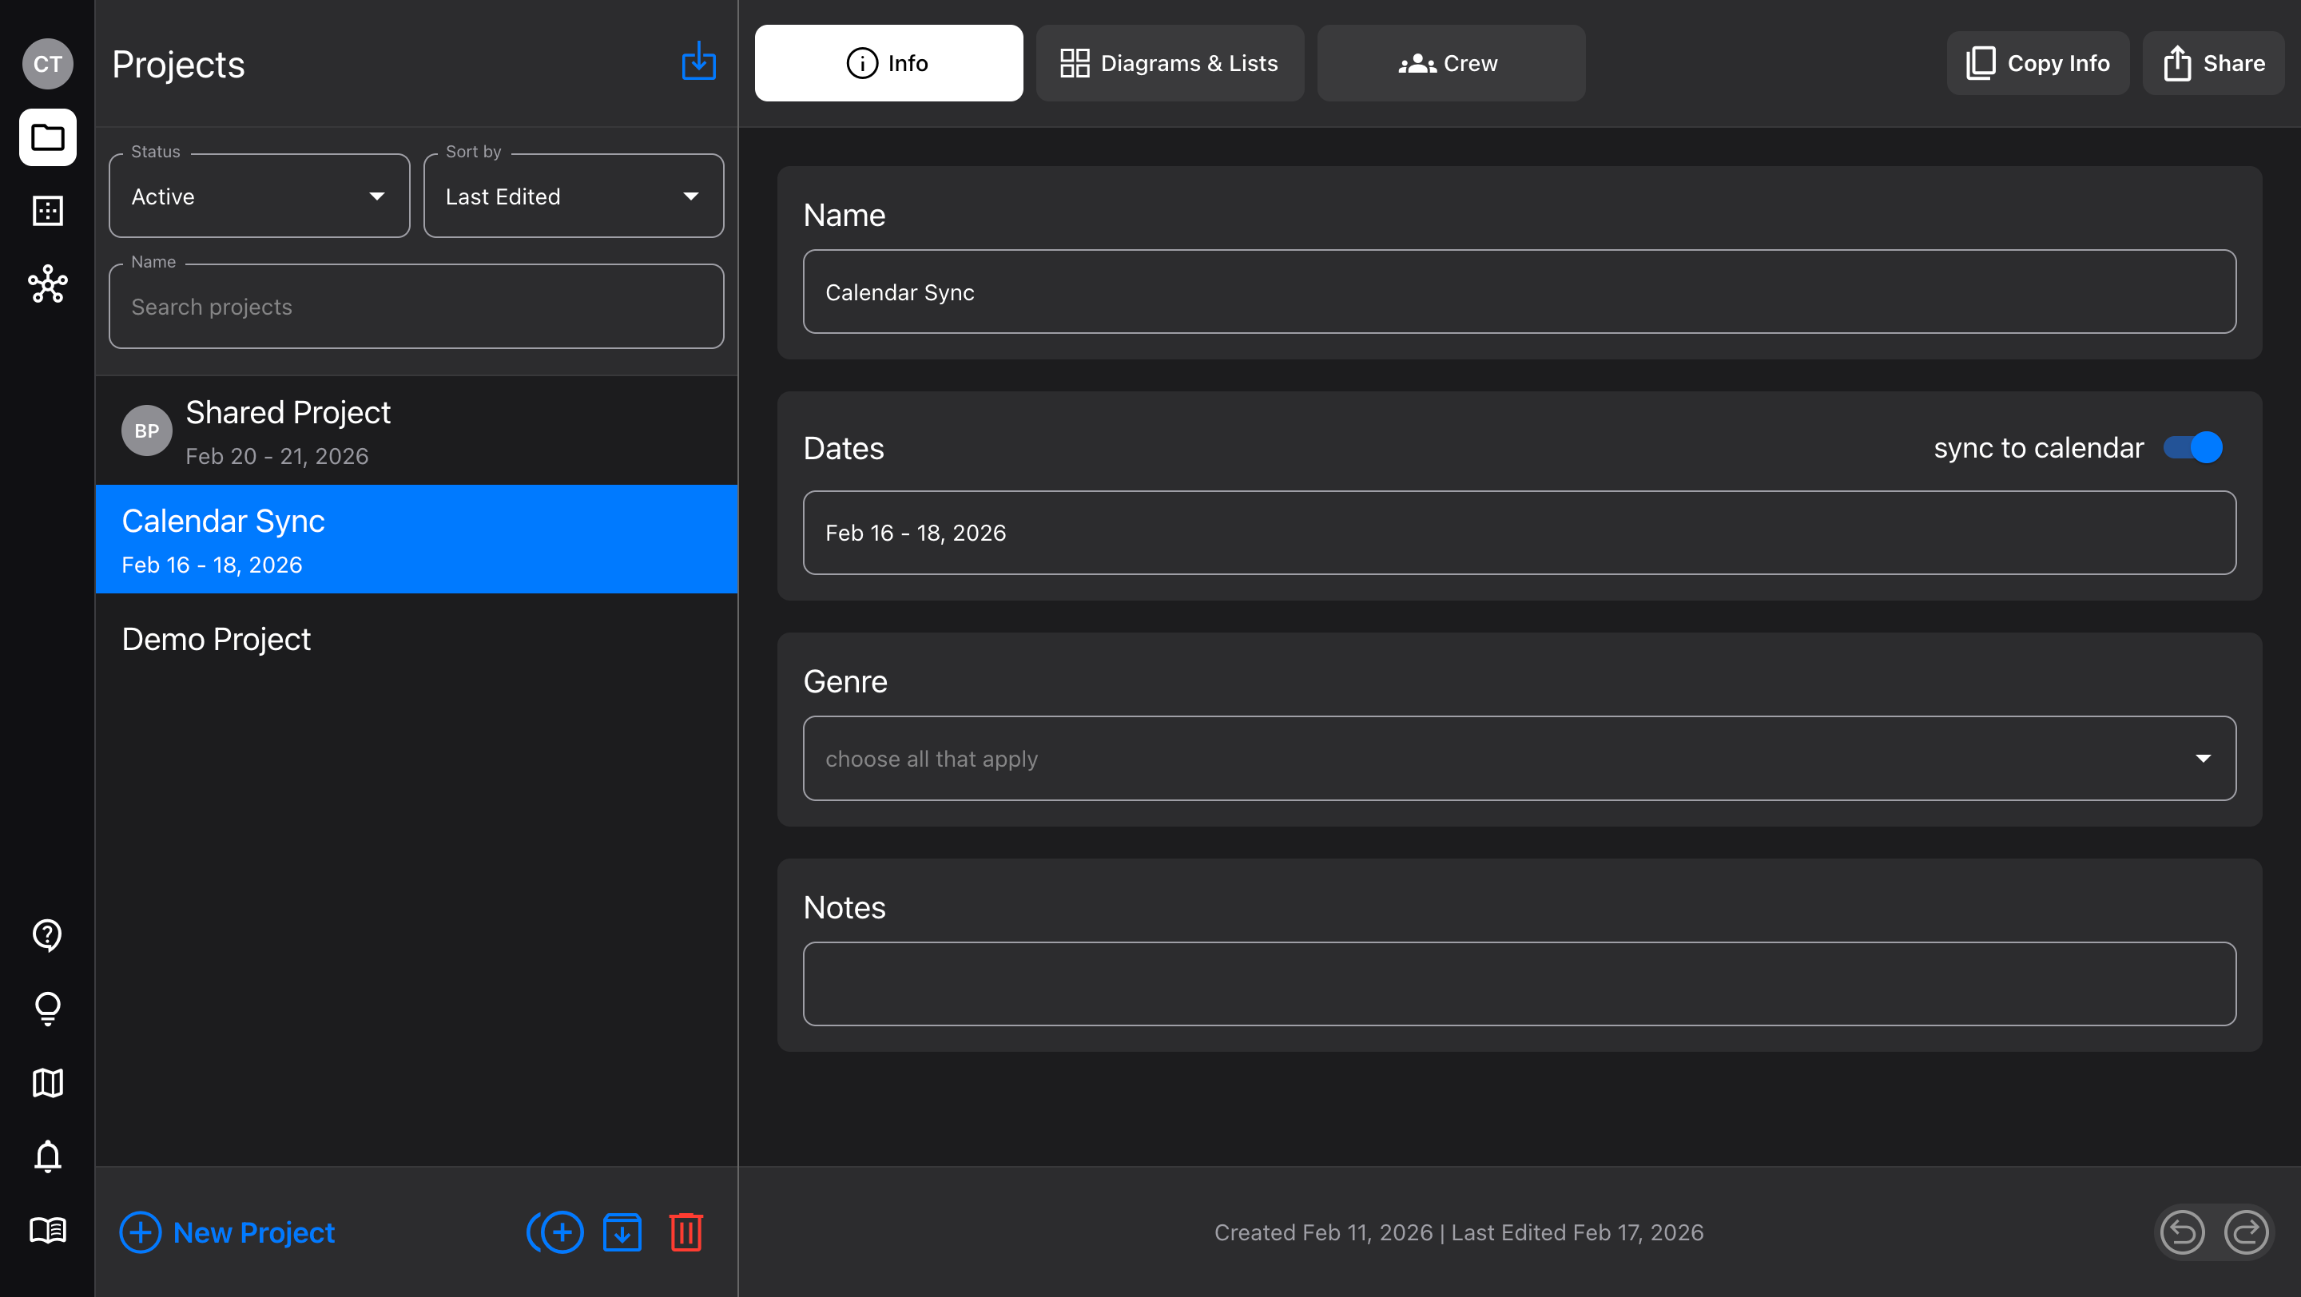Viewport: 2301px width, 1297px height.
Task: Open the Sort by Last Edited dropdown
Action: pos(573,196)
